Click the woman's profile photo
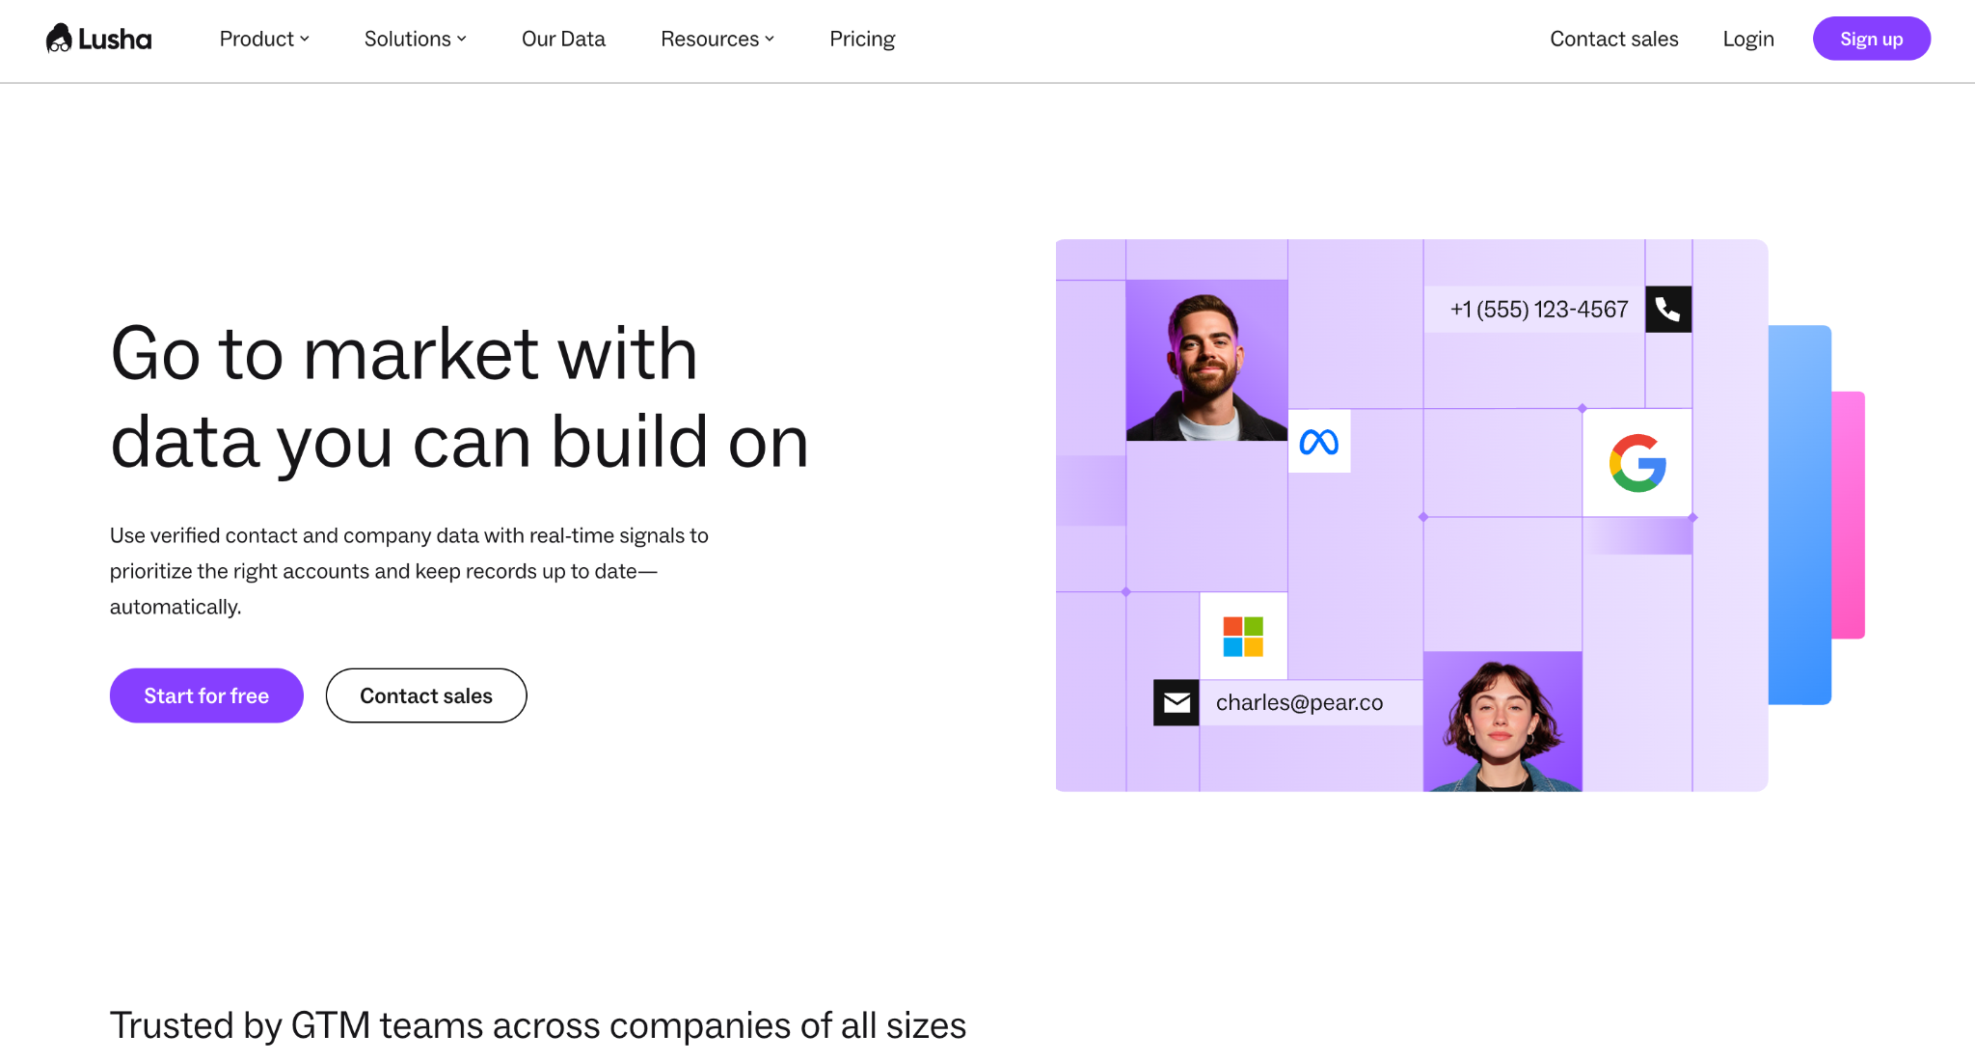Screen dimensions: 1975x1062 tap(1502, 722)
